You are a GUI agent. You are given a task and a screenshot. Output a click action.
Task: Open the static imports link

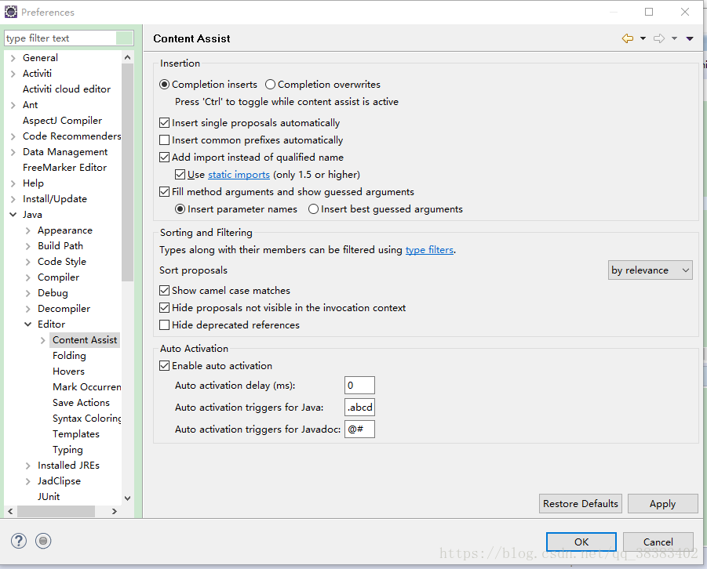coord(239,175)
